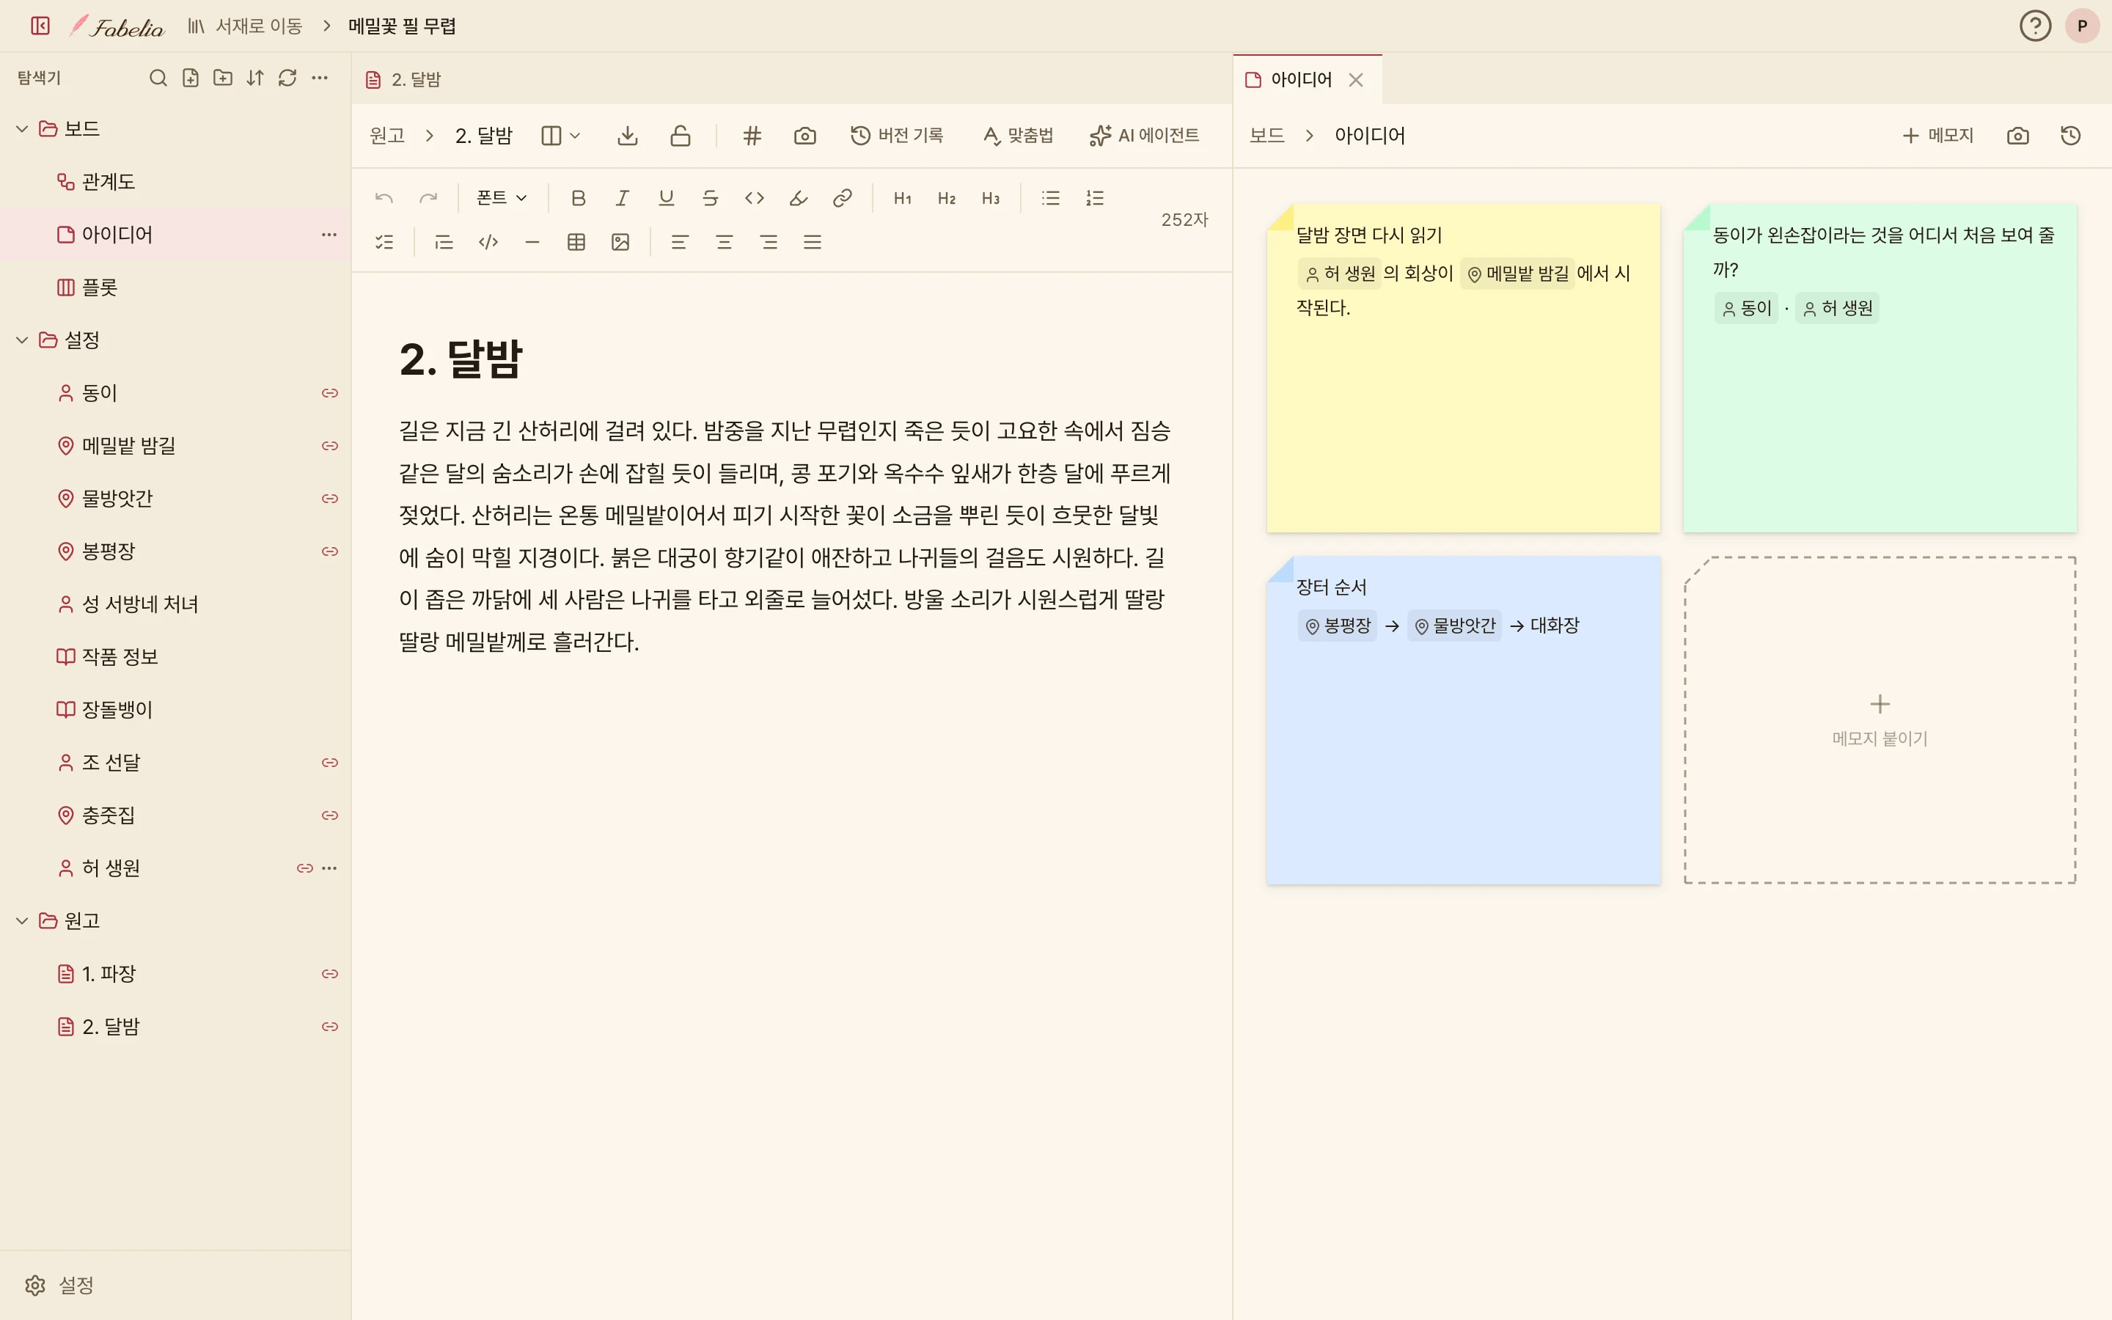
Task: Open more options for 아이디어 item
Action: tap(329, 234)
